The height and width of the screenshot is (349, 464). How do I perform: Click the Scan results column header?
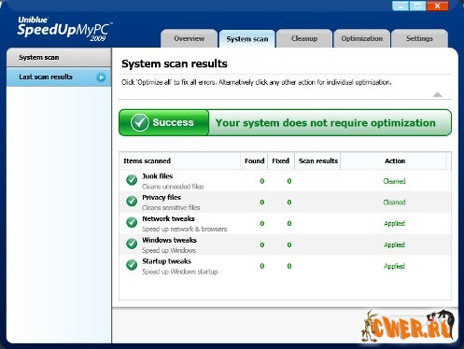coord(317,161)
